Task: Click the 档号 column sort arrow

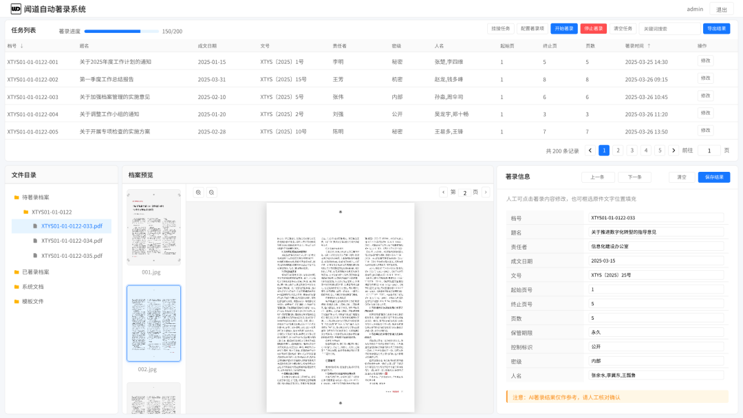Action: [21, 46]
